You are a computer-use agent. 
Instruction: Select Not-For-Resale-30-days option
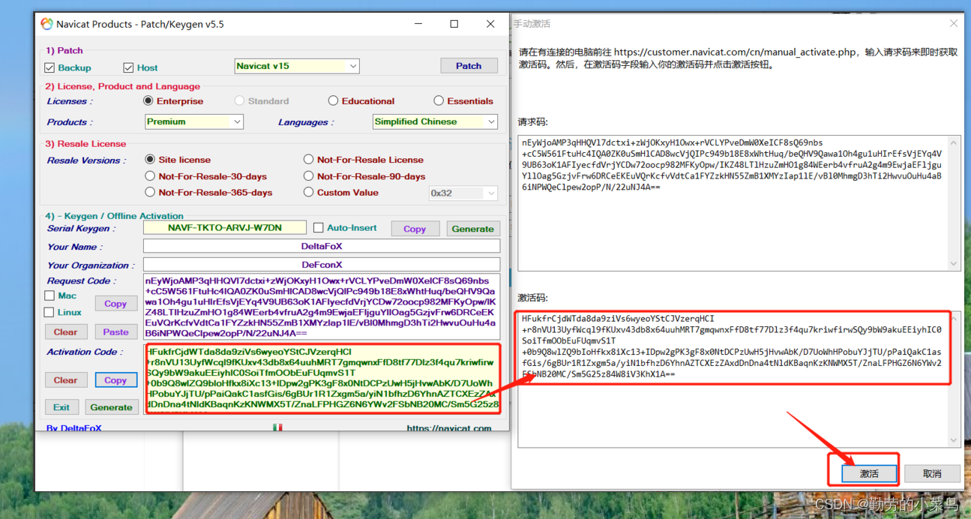[x=150, y=175]
